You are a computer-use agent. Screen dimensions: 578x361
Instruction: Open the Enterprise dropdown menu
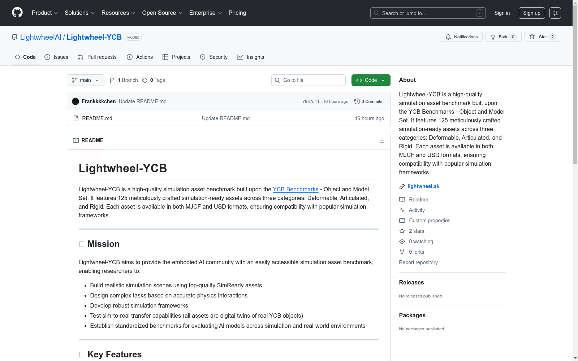206,13
